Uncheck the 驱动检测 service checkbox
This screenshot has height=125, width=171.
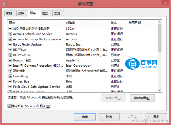click(10, 71)
